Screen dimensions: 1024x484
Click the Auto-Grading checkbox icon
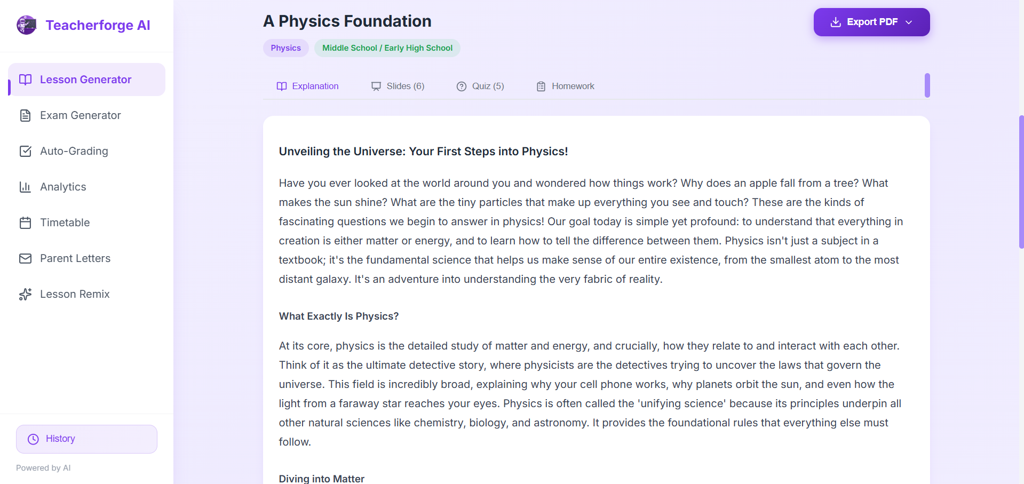coord(25,151)
